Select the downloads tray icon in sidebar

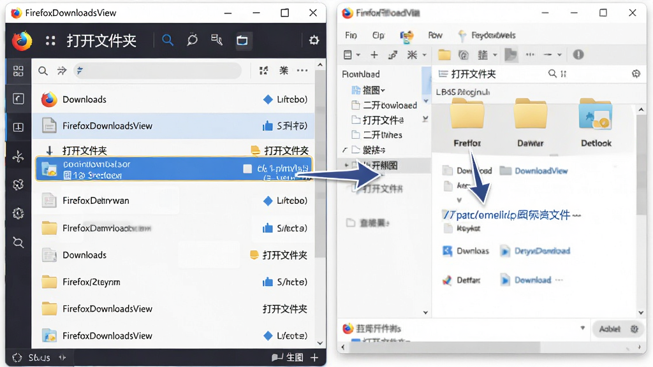point(18,127)
